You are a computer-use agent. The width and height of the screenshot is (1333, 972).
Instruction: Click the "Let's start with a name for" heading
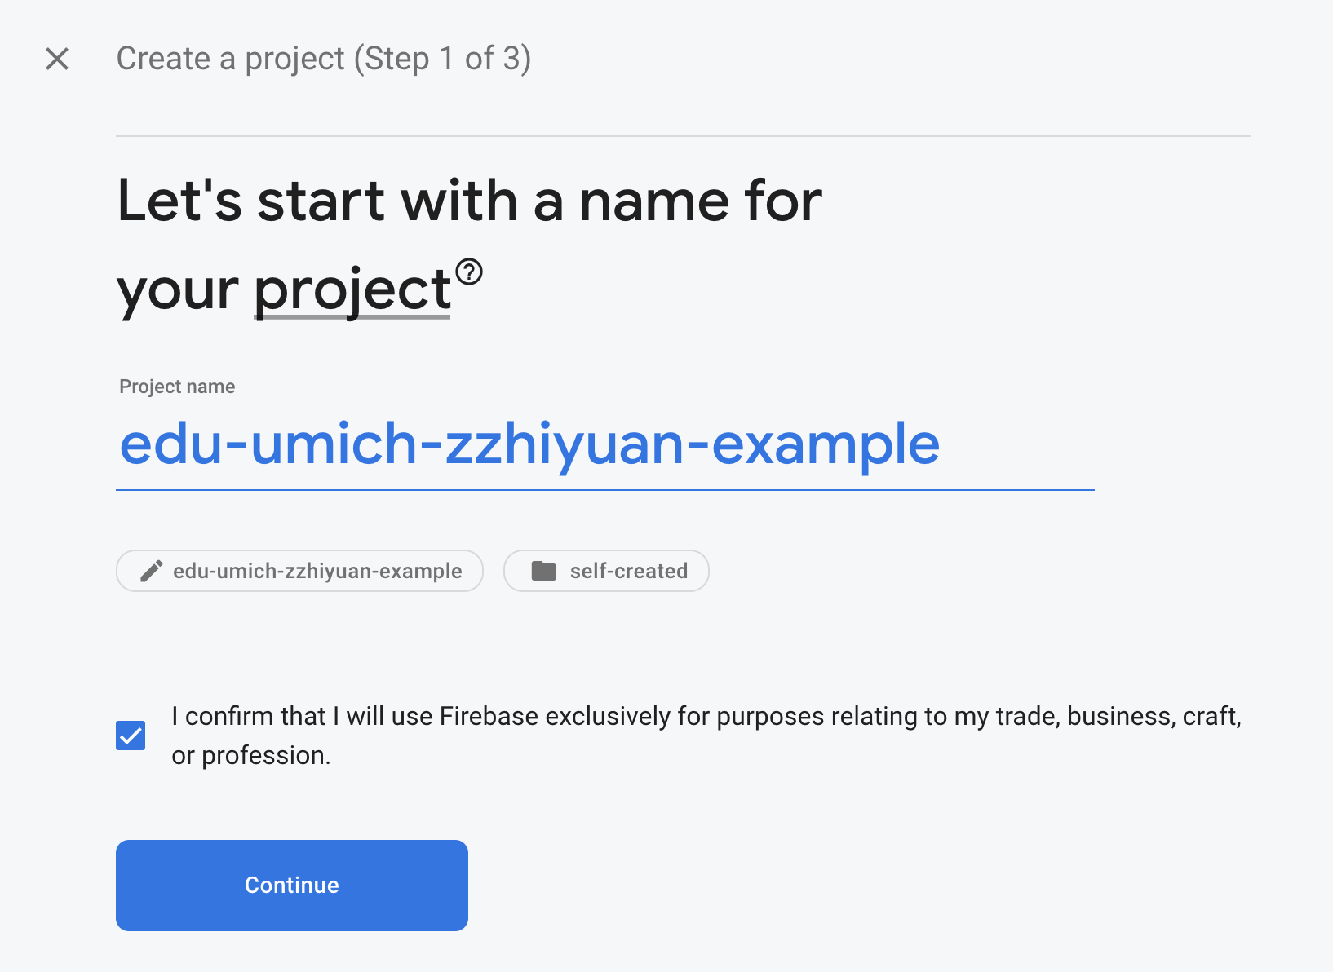(x=470, y=201)
